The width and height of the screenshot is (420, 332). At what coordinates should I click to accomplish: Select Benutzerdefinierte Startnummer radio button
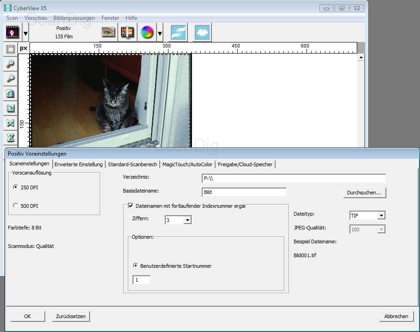pyautogui.click(x=135, y=266)
